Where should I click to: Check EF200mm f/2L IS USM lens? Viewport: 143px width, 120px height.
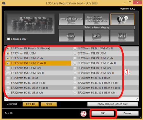click(x=75, y=53)
